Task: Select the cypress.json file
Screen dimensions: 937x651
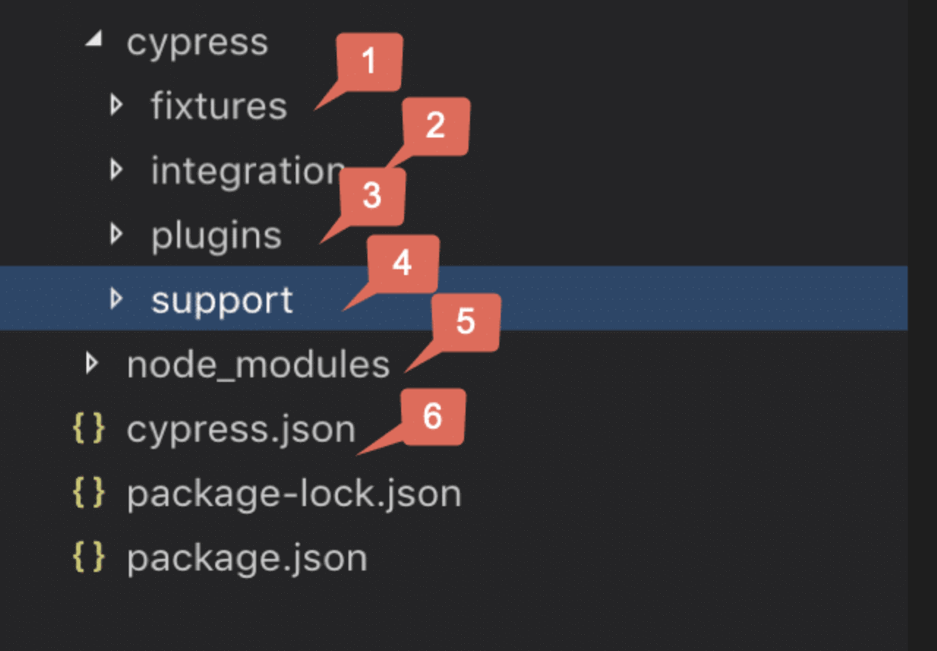Action: (242, 429)
